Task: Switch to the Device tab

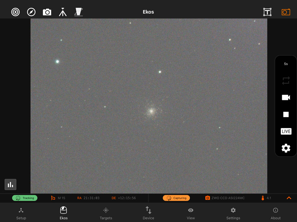Action: pyautogui.click(x=148, y=213)
